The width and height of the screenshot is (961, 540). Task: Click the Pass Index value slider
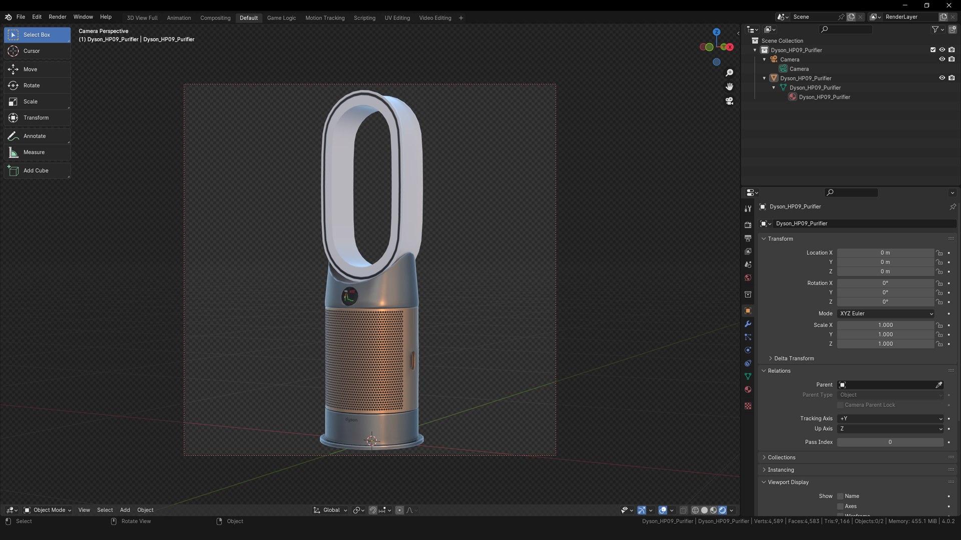[890, 442]
